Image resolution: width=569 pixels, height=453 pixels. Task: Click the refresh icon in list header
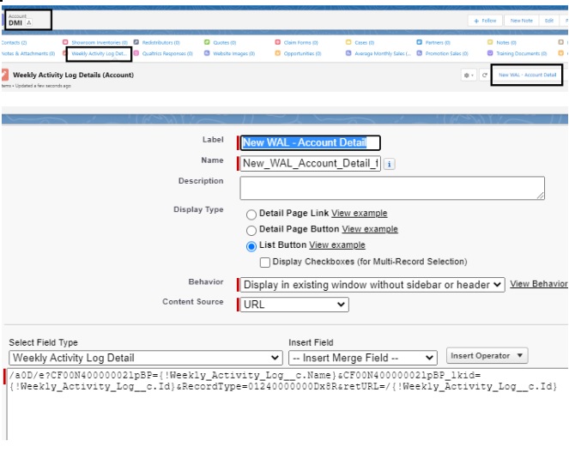click(484, 75)
